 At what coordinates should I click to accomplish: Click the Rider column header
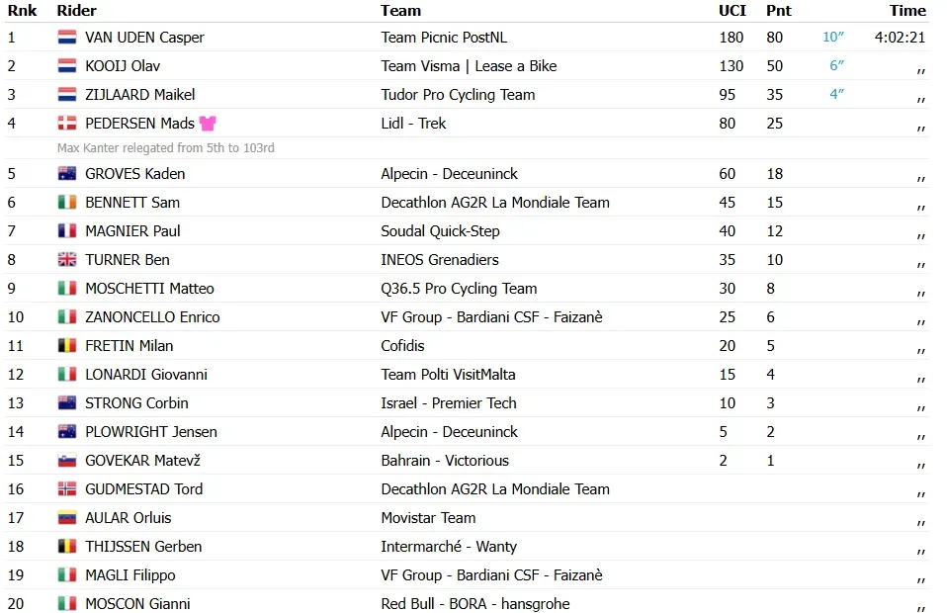point(77,11)
